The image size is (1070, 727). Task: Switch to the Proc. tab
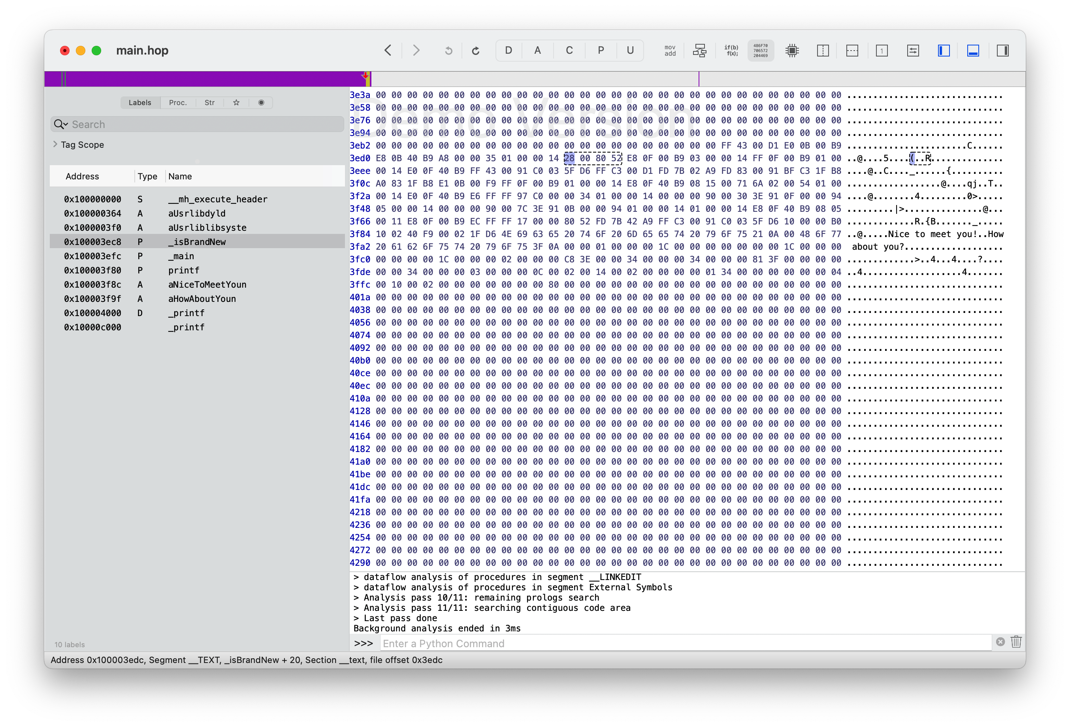click(x=178, y=103)
